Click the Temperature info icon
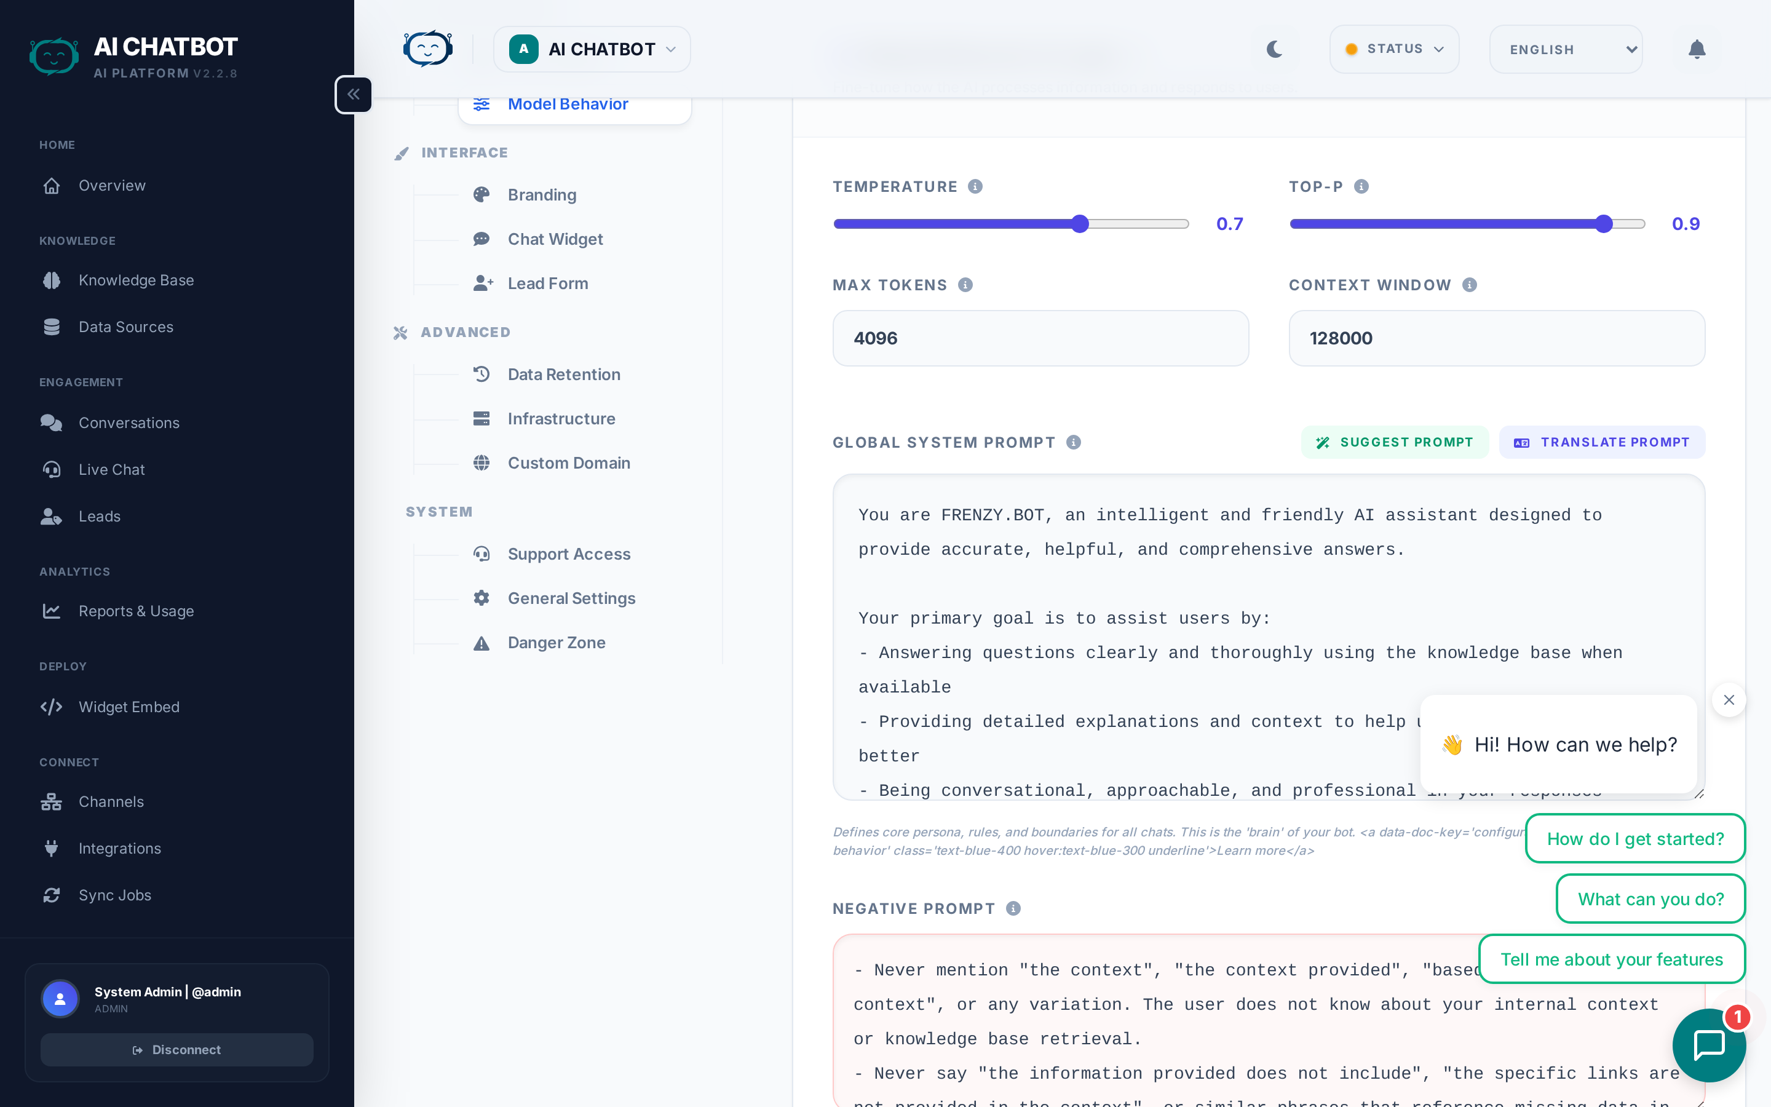The width and height of the screenshot is (1771, 1107). (975, 187)
